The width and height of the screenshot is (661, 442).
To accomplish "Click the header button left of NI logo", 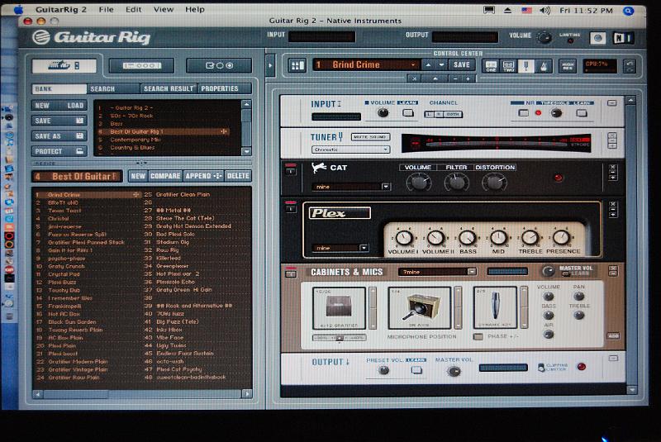I will (x=597, y=38).
